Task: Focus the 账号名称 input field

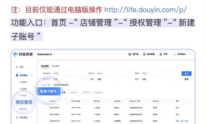Action: coord(69,73)
